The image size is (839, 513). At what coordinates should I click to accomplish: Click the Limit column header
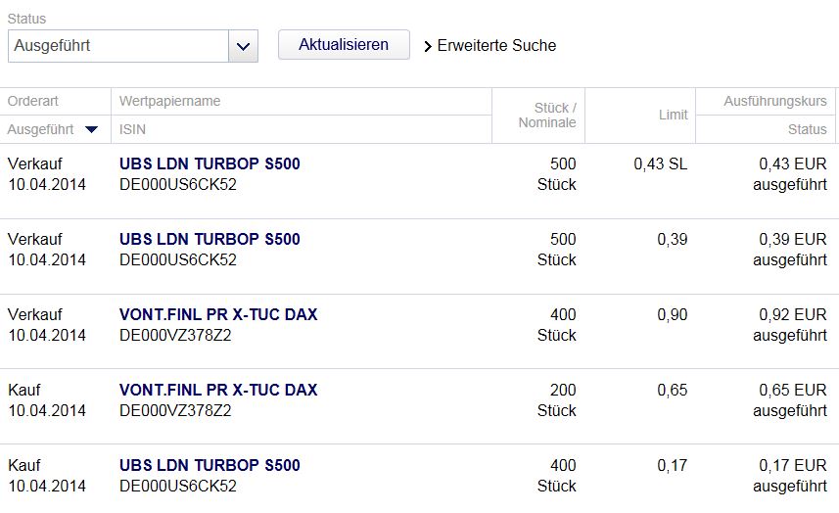click(x=673, y=115)
